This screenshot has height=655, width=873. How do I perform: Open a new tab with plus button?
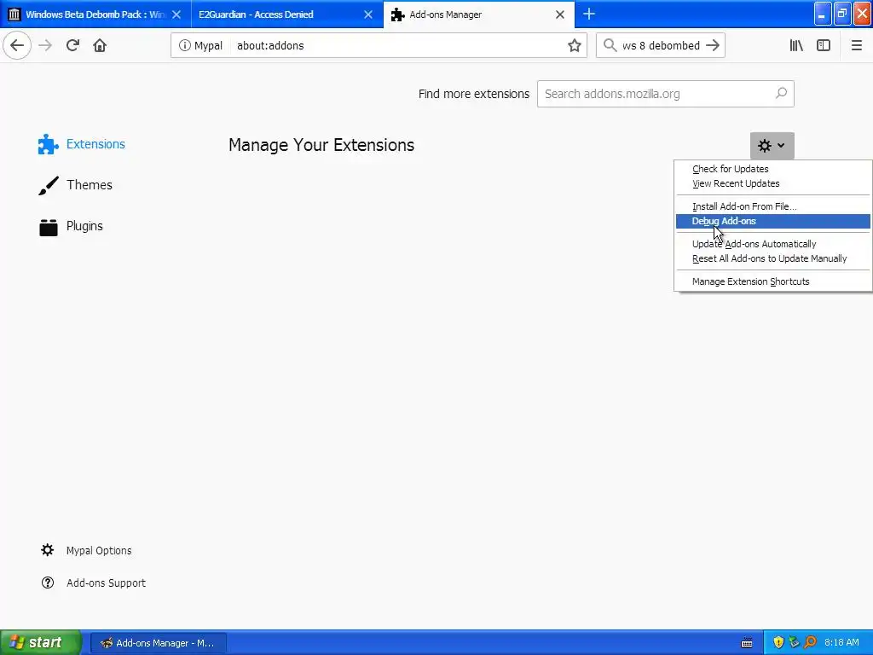[x=588, y=14]
